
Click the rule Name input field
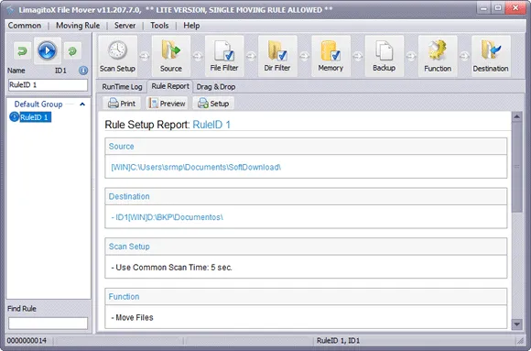point(49,85)
